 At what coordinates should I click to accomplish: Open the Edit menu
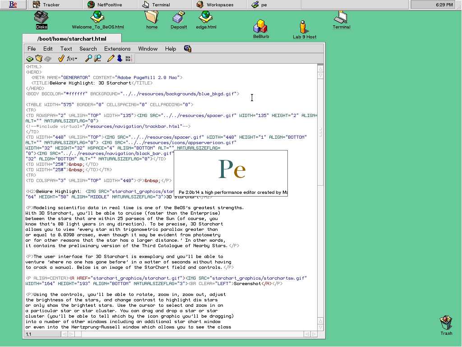click(48, 49)
